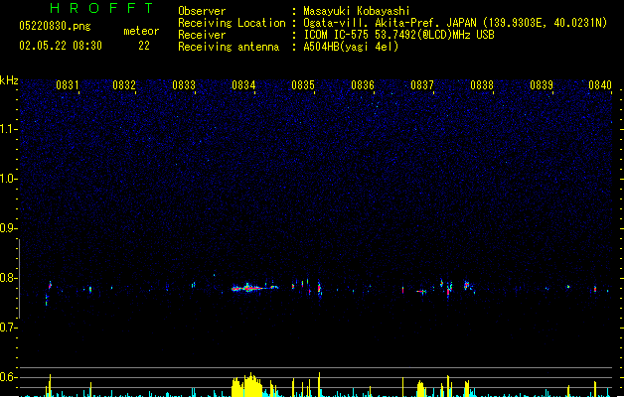625x397 pixels.
Task: Click the "Receiving Location" label
Action: point(232,23)
